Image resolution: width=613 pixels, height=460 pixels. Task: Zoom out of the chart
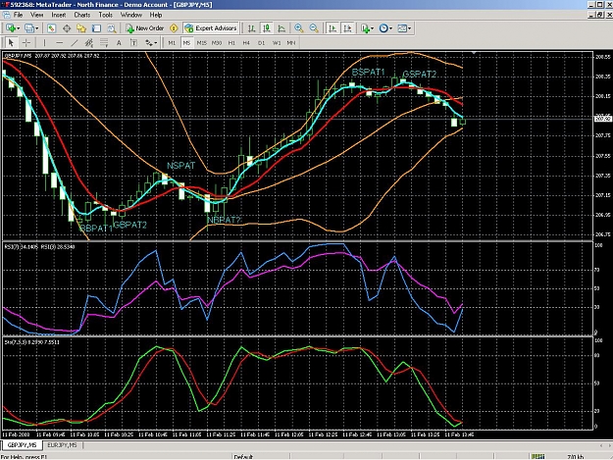pyautogui.click(x=314, y=28)
